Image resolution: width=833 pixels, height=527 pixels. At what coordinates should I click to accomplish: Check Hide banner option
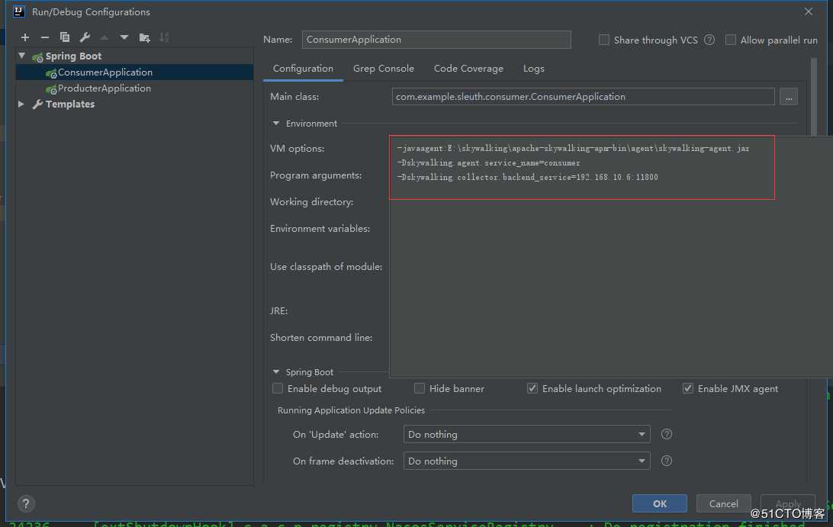click(419, 388)
